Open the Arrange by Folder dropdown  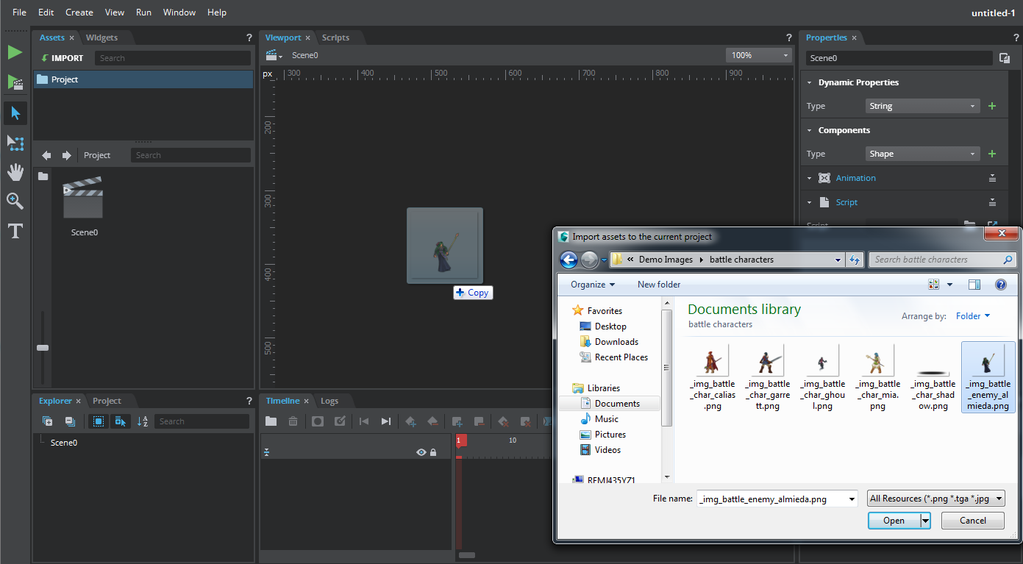pyautogui.click(x=973, y=316)
